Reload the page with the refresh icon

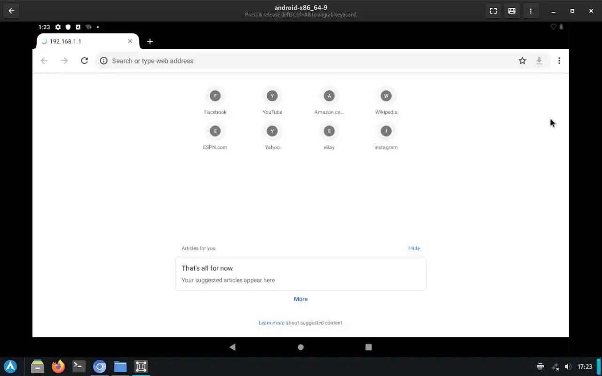click(x=84, y=61)
